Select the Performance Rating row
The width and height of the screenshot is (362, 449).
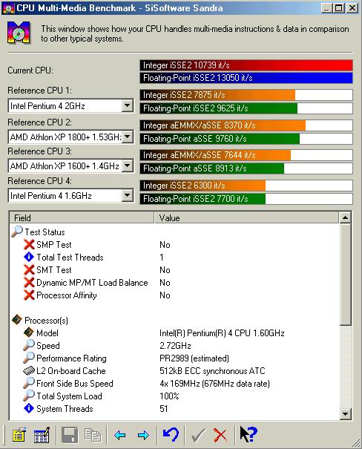pos(174,358)
